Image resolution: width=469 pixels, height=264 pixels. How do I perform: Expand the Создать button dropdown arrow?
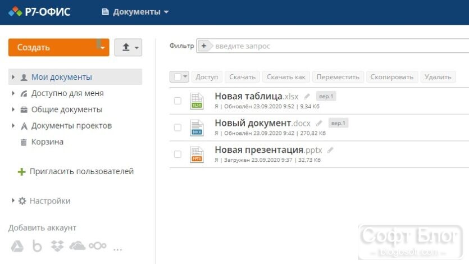point(103,48)
